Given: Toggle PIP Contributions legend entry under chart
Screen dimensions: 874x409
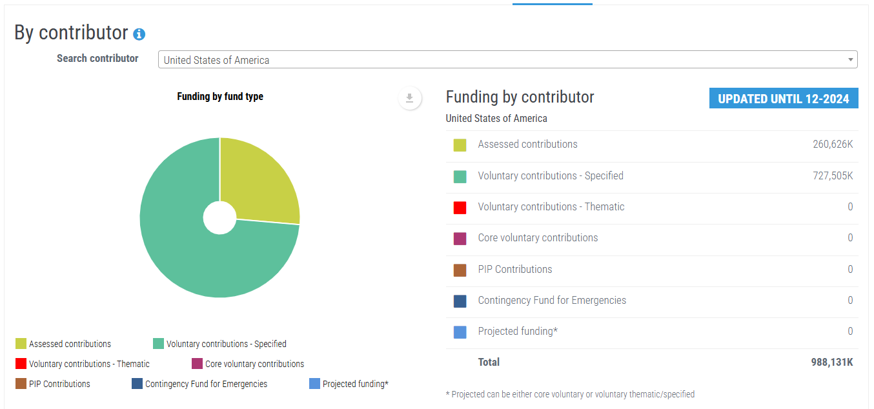Looking at the screenshot, I should (53, 384).
